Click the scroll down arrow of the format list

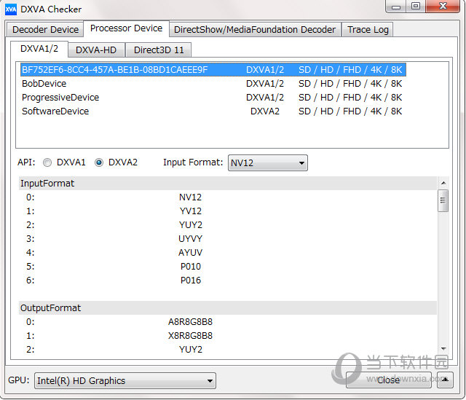pyautogui.click(x=443, y=348)
